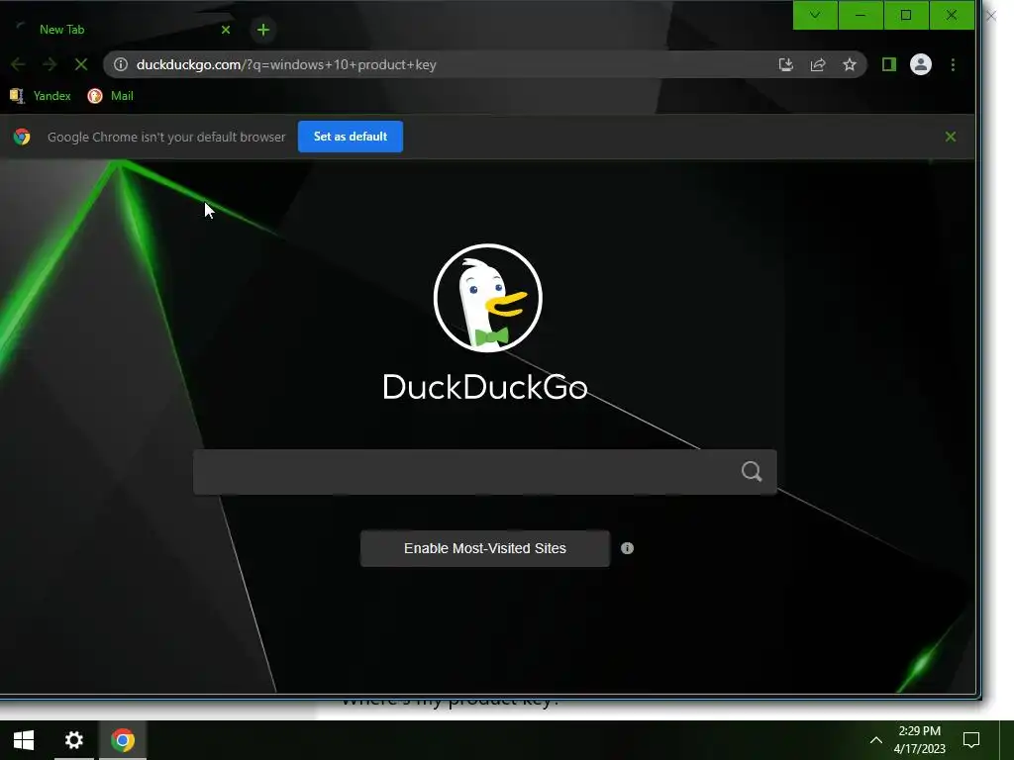This screenshot has height=760, width=1014.
Task: Open the Chrome three-dot menu
Action: click(x=953, y=64)
